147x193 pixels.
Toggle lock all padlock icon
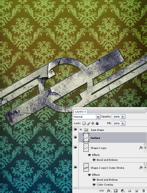coord(97,123)
